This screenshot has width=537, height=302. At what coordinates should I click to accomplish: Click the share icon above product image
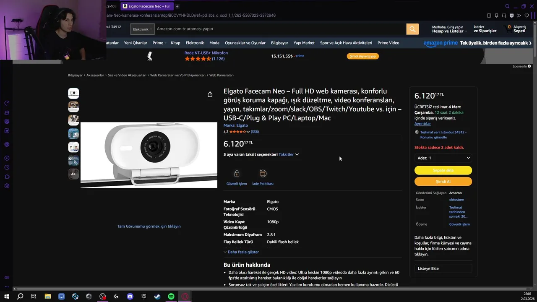click(210, 94)
